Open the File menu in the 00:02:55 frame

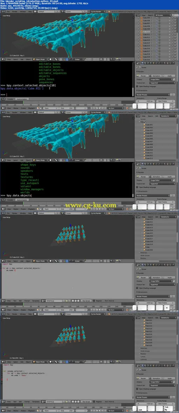coord(8,12)
